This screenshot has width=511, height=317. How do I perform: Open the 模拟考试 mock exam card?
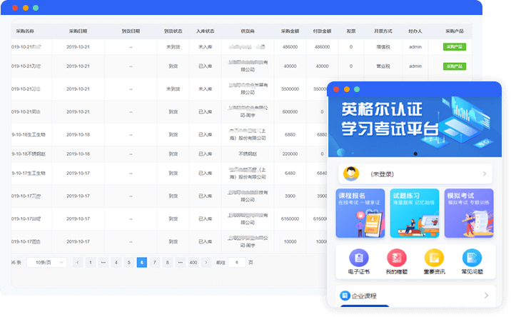(468, 213)
